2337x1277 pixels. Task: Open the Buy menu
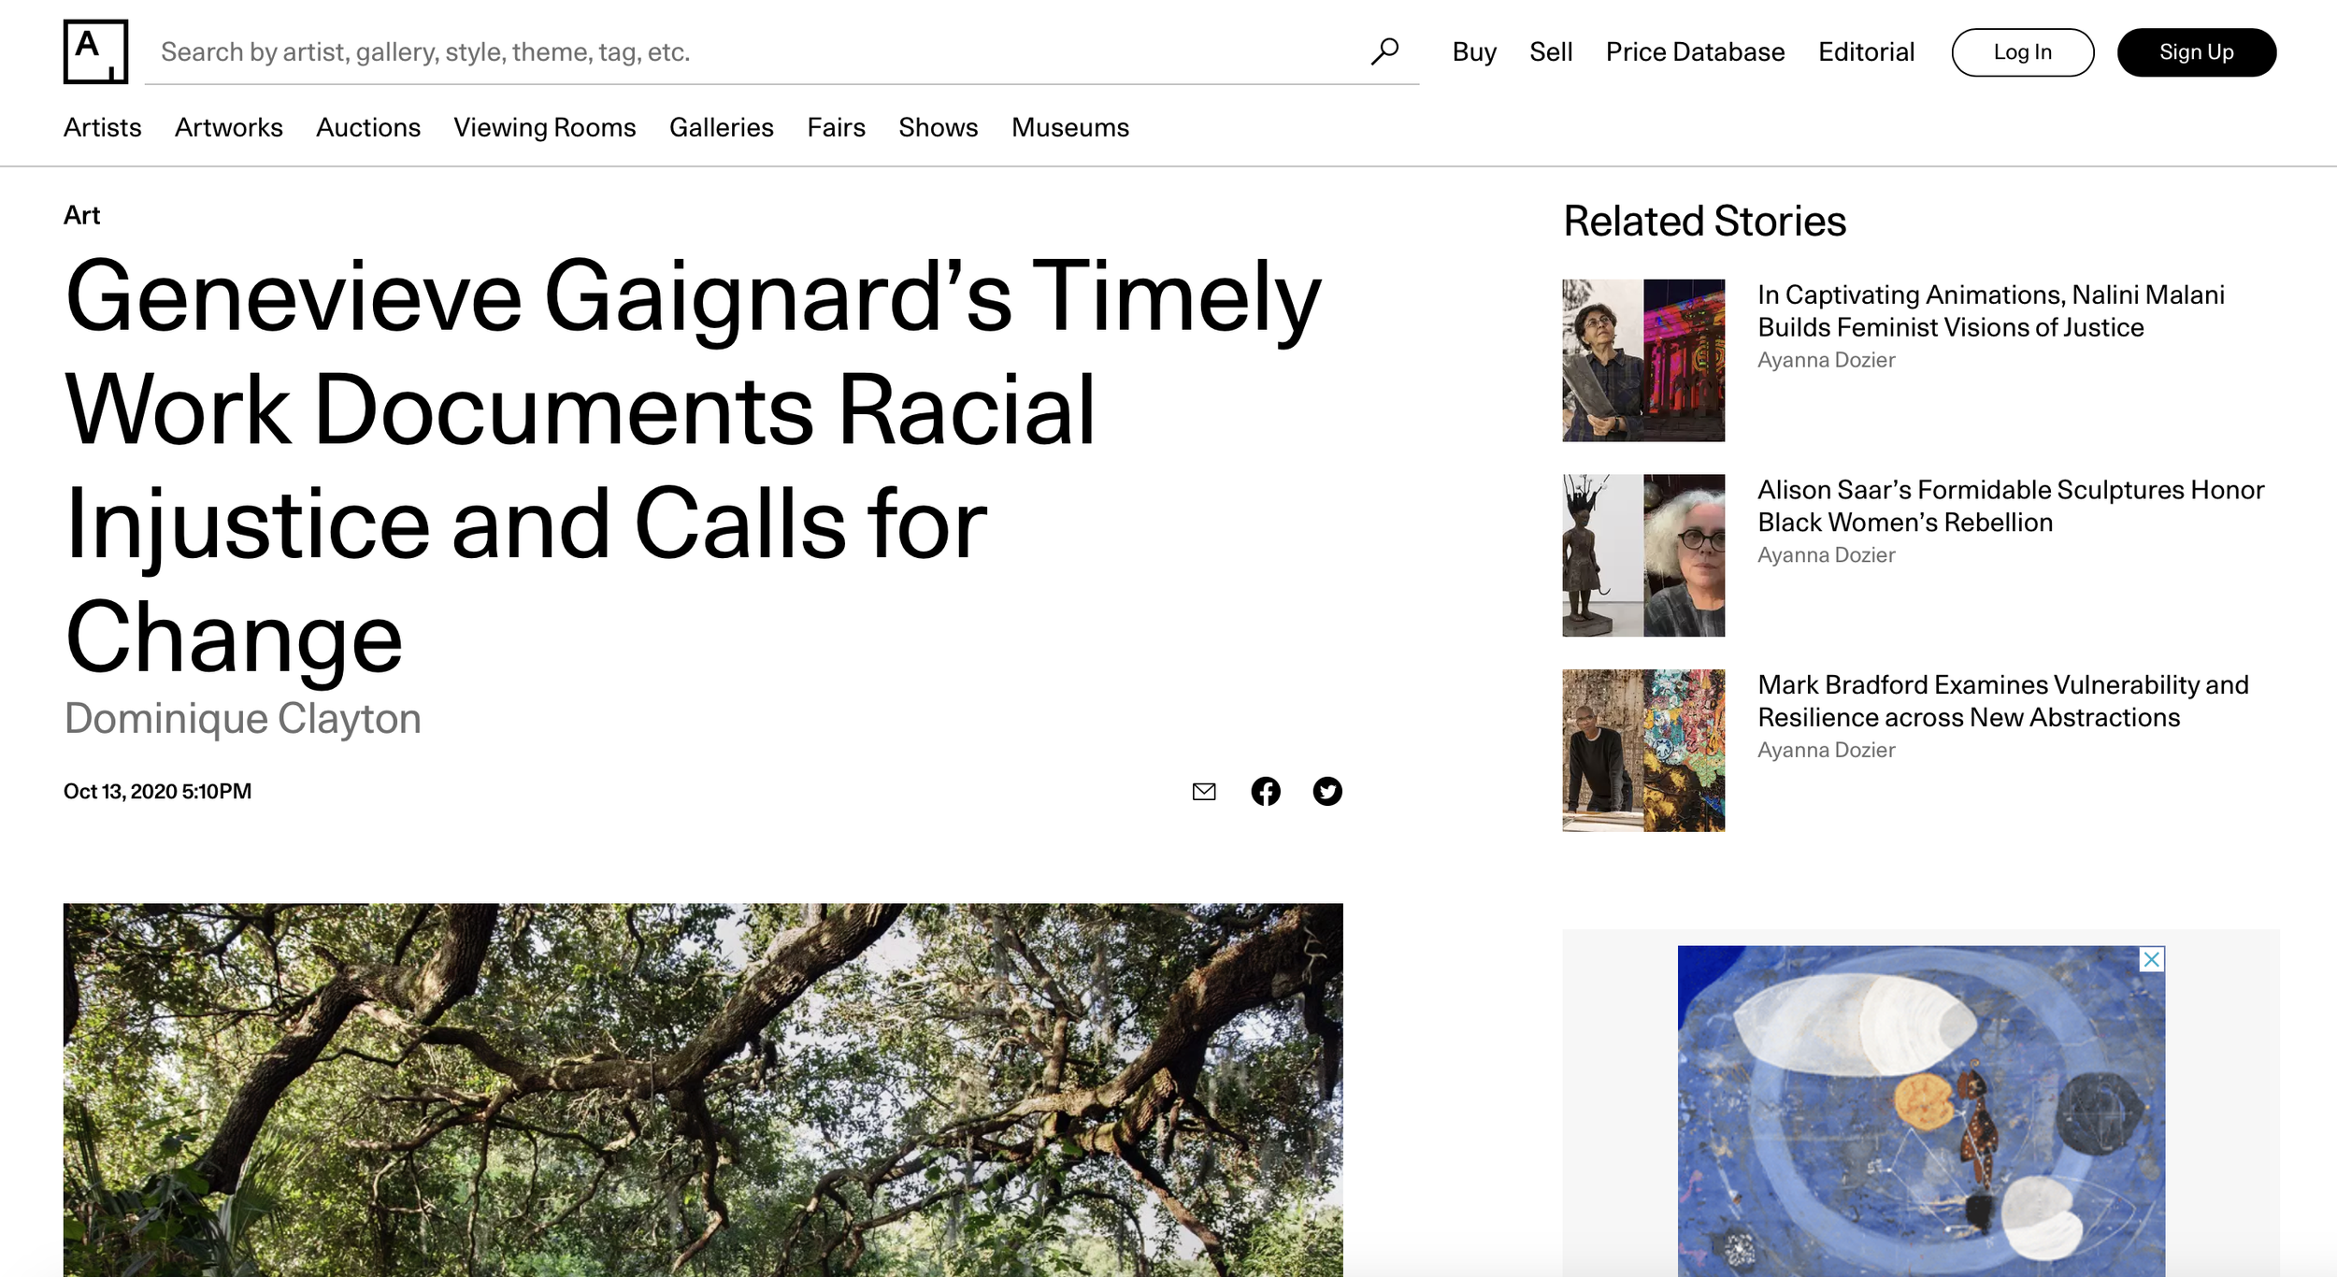click(x=1474, y=51)
